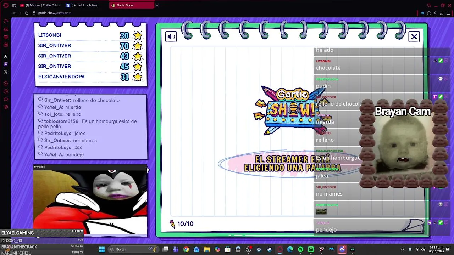This screenshot has width=454, height=255.
Task: Open Discord from the taskbar
Action: click(x=342, y=249)
